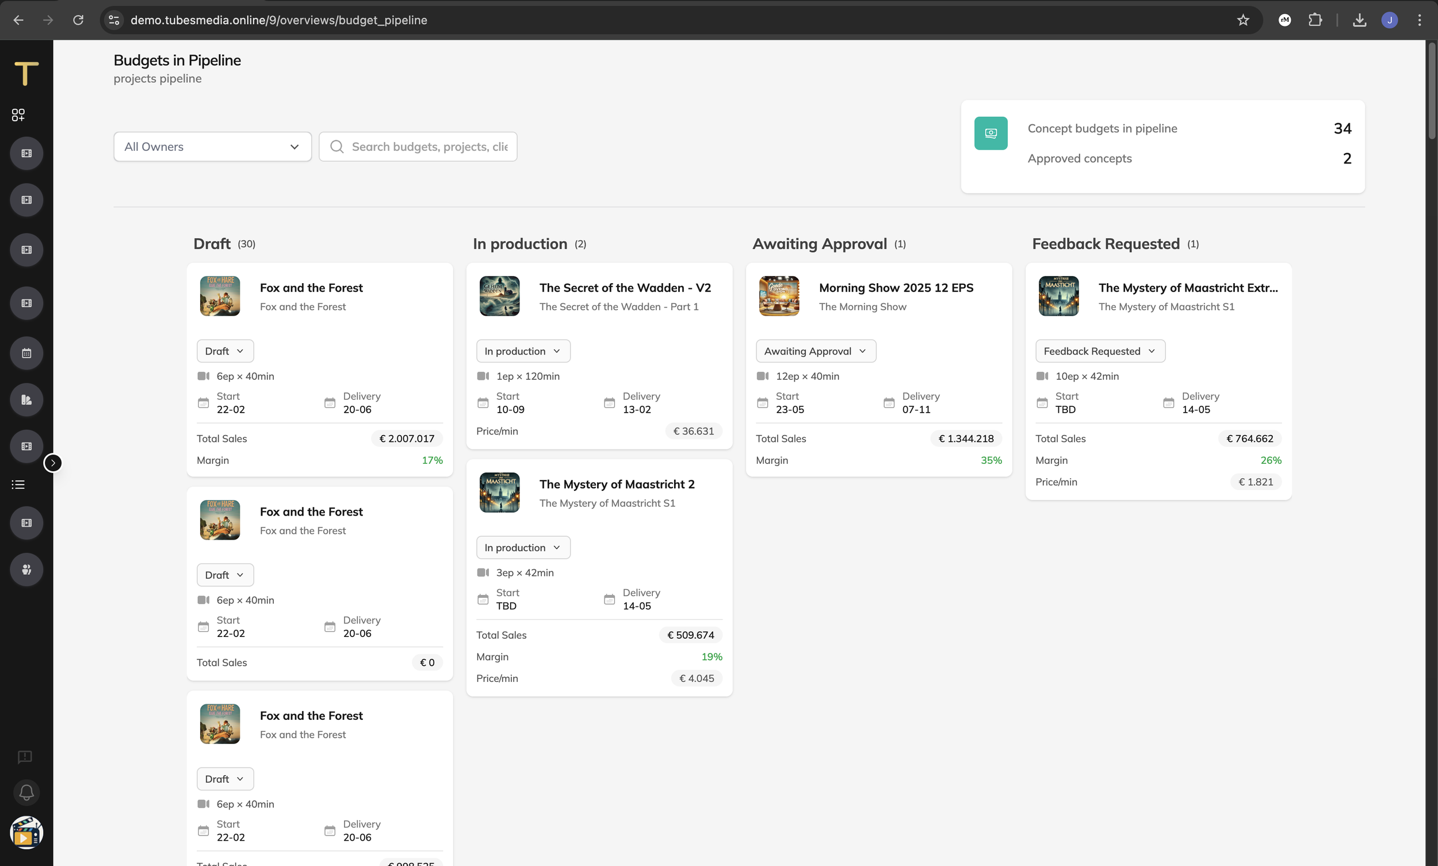
Task: Open The Mystery of Maastricht 2 title
Action: pyautogui.click(x=617, y=484)
